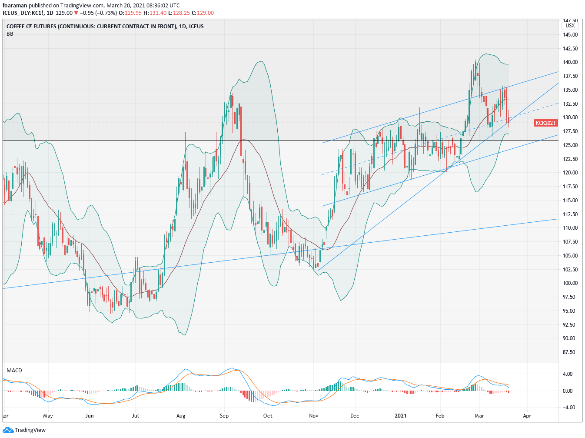Click the Dec label on time axis
The image size is (585, 438).
(x=355, y=416)
